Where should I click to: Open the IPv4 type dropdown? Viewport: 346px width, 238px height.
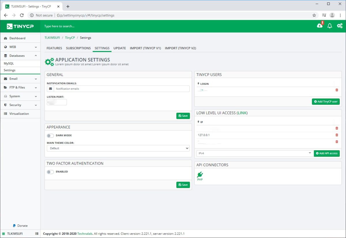point(255,153)
